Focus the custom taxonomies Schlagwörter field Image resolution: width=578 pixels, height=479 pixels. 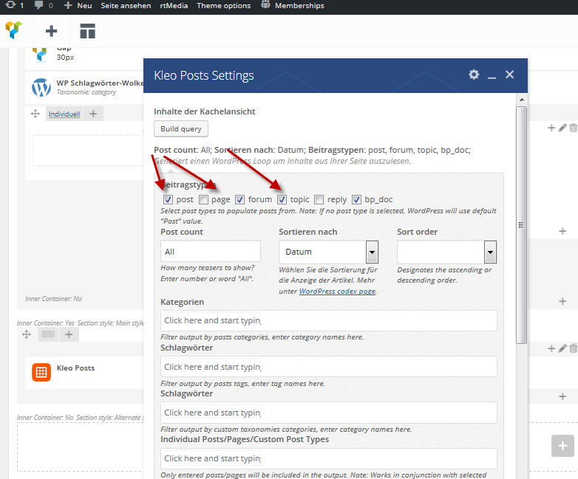(x=329, y=413)
